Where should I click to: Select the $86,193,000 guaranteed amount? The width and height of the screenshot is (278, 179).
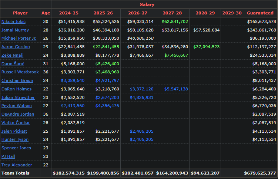click(263, 39)
